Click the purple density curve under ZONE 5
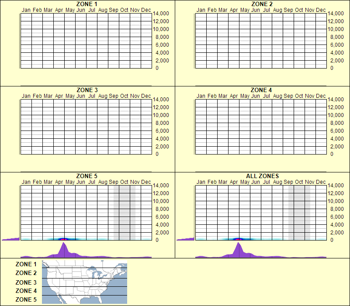Viewport: 350px width, 306px height. click(x=64, y=249)
